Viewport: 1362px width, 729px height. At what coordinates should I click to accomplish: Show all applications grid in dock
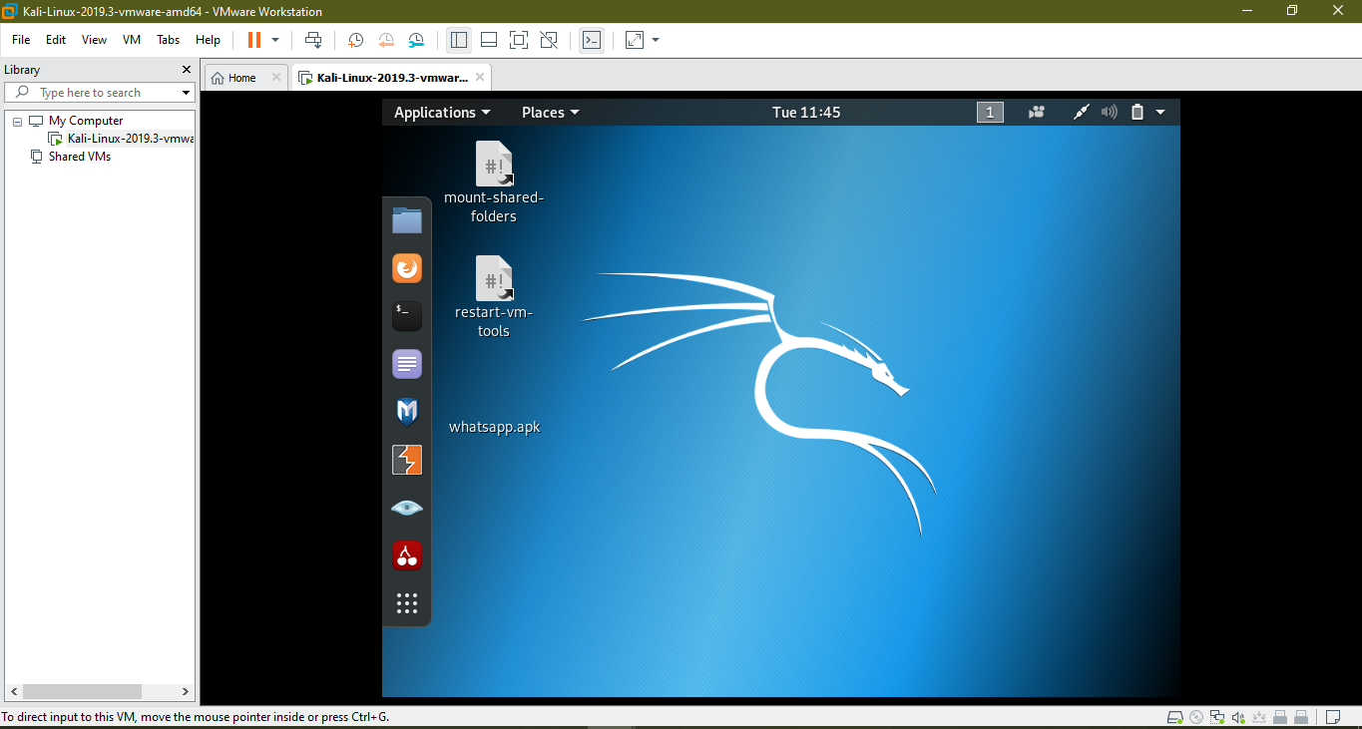click(407, 603)
